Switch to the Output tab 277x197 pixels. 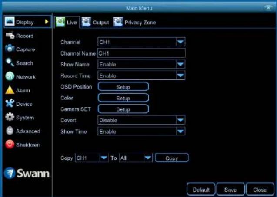[x=95, y=23]
